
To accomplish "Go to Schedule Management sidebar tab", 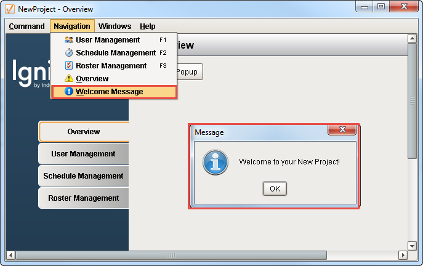I will pyautogui.click(x=84, y=176).
